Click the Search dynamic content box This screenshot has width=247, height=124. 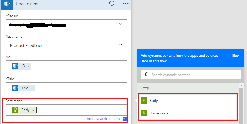(190, 75)
